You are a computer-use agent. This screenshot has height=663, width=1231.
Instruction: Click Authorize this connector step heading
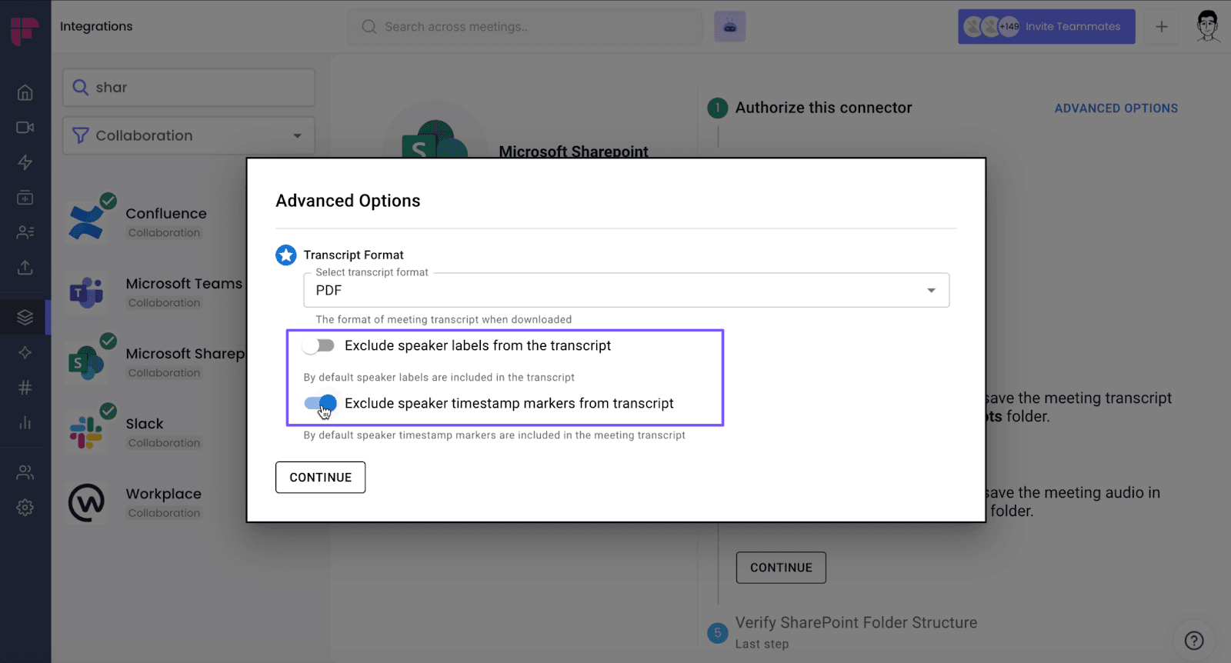[823, 108]
